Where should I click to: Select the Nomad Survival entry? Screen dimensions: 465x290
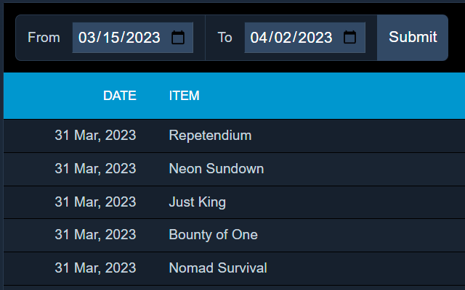coord(218,268)
